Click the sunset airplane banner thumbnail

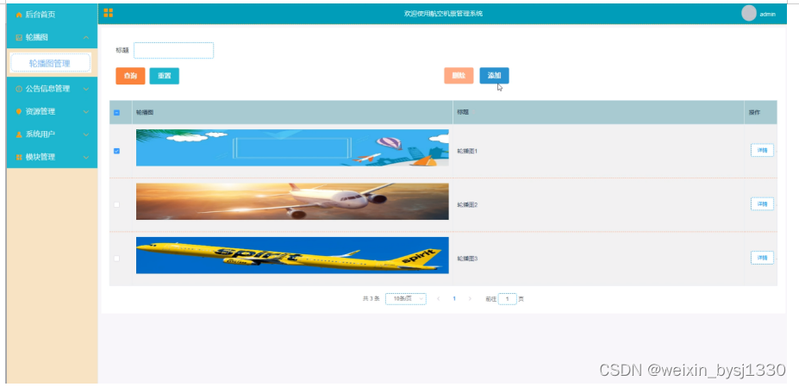(x=292, y=202)
